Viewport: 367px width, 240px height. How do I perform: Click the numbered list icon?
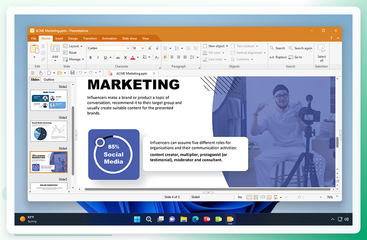[177, 48]
